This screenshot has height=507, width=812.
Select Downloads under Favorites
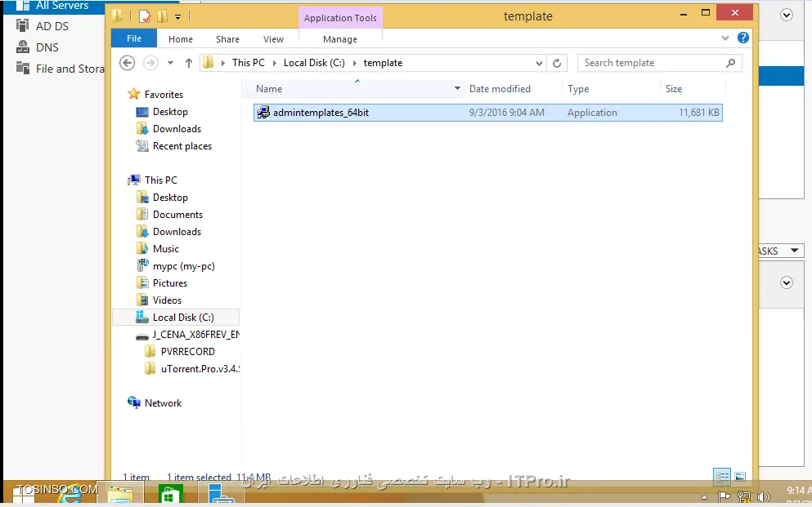[x=177, y=129]
